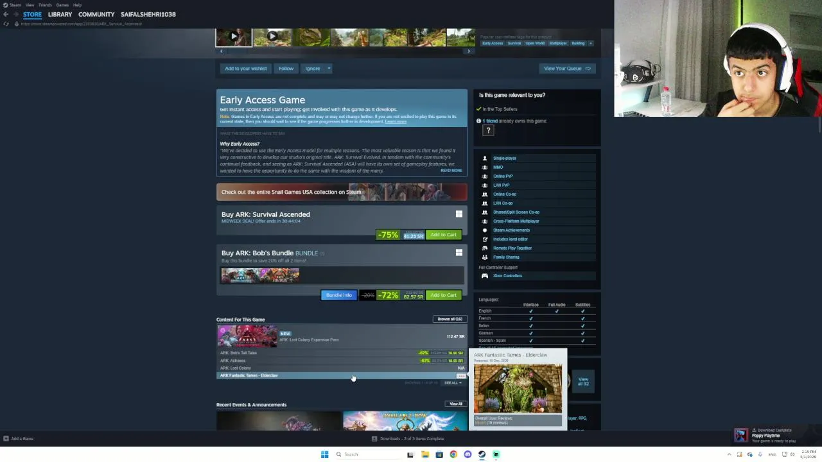Image resolution: width=822 pixels, height=462 pixels.
Task: Select ARK: Lost Colony DLC row
Action: pyautogui.click(x=342, y=368)
